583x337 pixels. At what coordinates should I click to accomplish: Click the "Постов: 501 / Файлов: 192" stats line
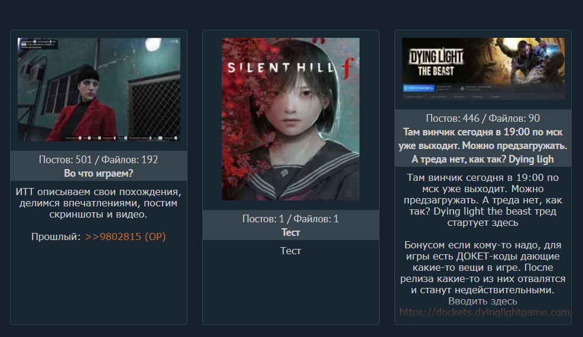tap(99, 160)
